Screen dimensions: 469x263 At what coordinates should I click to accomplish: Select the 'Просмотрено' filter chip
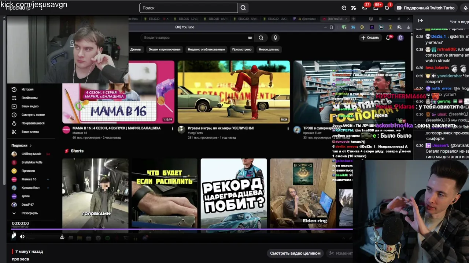[x=242, y=49]
